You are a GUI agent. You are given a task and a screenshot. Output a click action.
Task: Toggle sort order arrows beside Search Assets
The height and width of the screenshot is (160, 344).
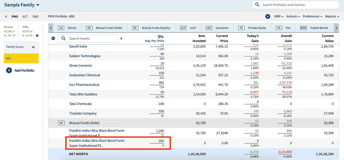121,38
